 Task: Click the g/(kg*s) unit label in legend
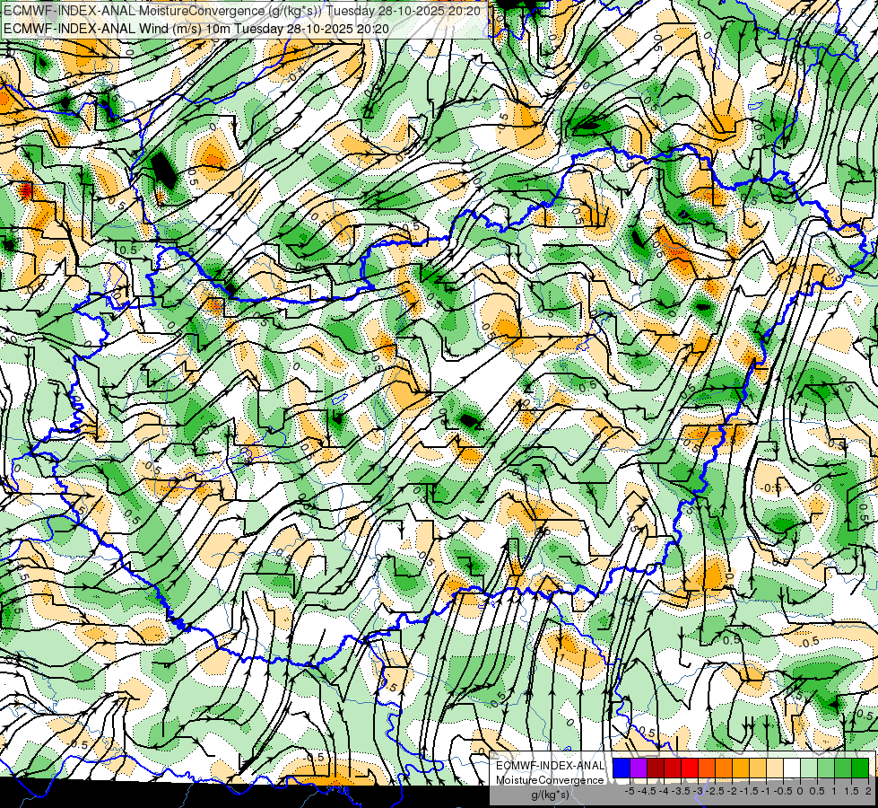(550, 795)
